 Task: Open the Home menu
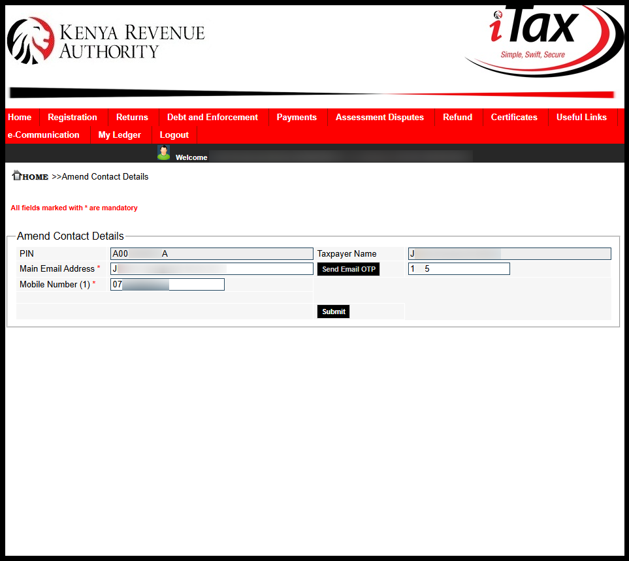(20, 117)
